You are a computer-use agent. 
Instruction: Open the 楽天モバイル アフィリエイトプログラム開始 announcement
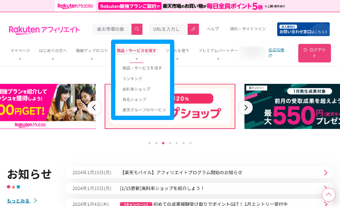pos(181,172)
